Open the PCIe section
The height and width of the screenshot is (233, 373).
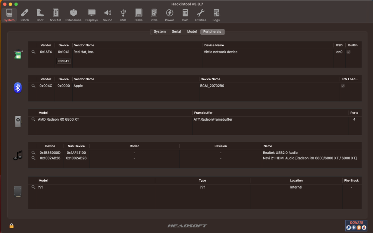point(154,15)
